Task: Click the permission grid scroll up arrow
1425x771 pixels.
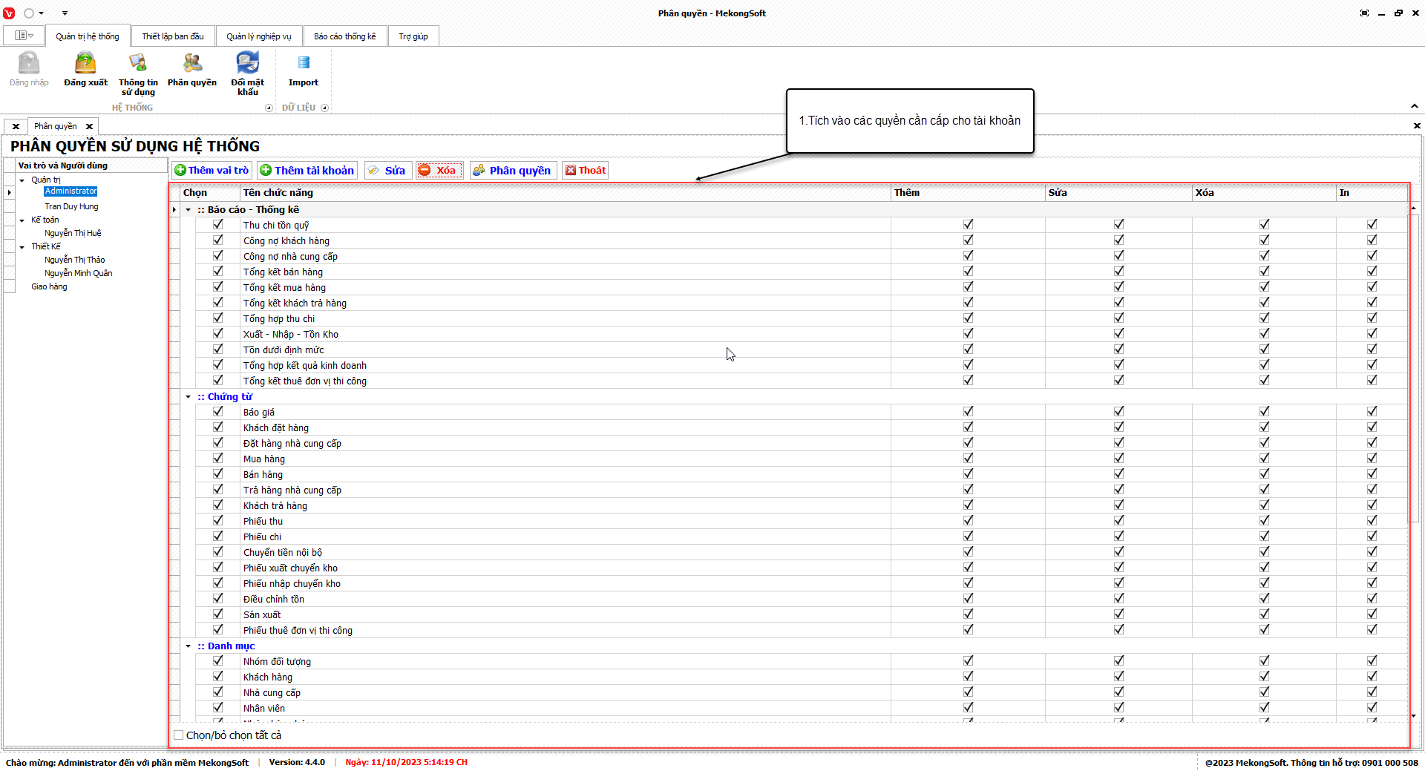Action: pyautogui.click(x=1413, y=209)
